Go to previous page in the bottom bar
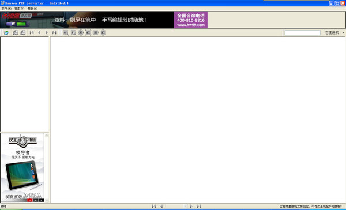The height and width of the screenshot is (210, 346). pyautogui.click(x=161, y=206)
